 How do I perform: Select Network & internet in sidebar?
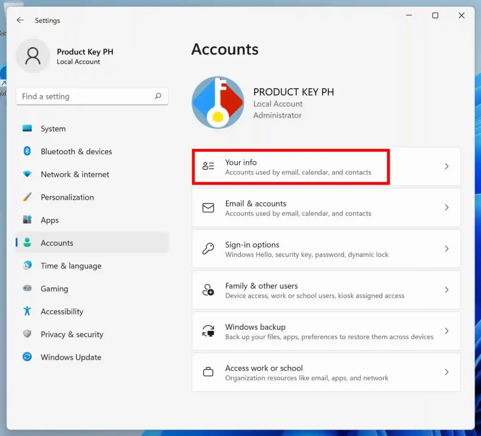[x=92, y=174]
